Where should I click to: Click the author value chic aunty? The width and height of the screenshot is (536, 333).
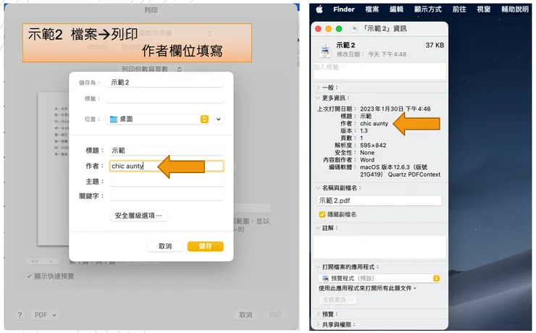point(374,124)
